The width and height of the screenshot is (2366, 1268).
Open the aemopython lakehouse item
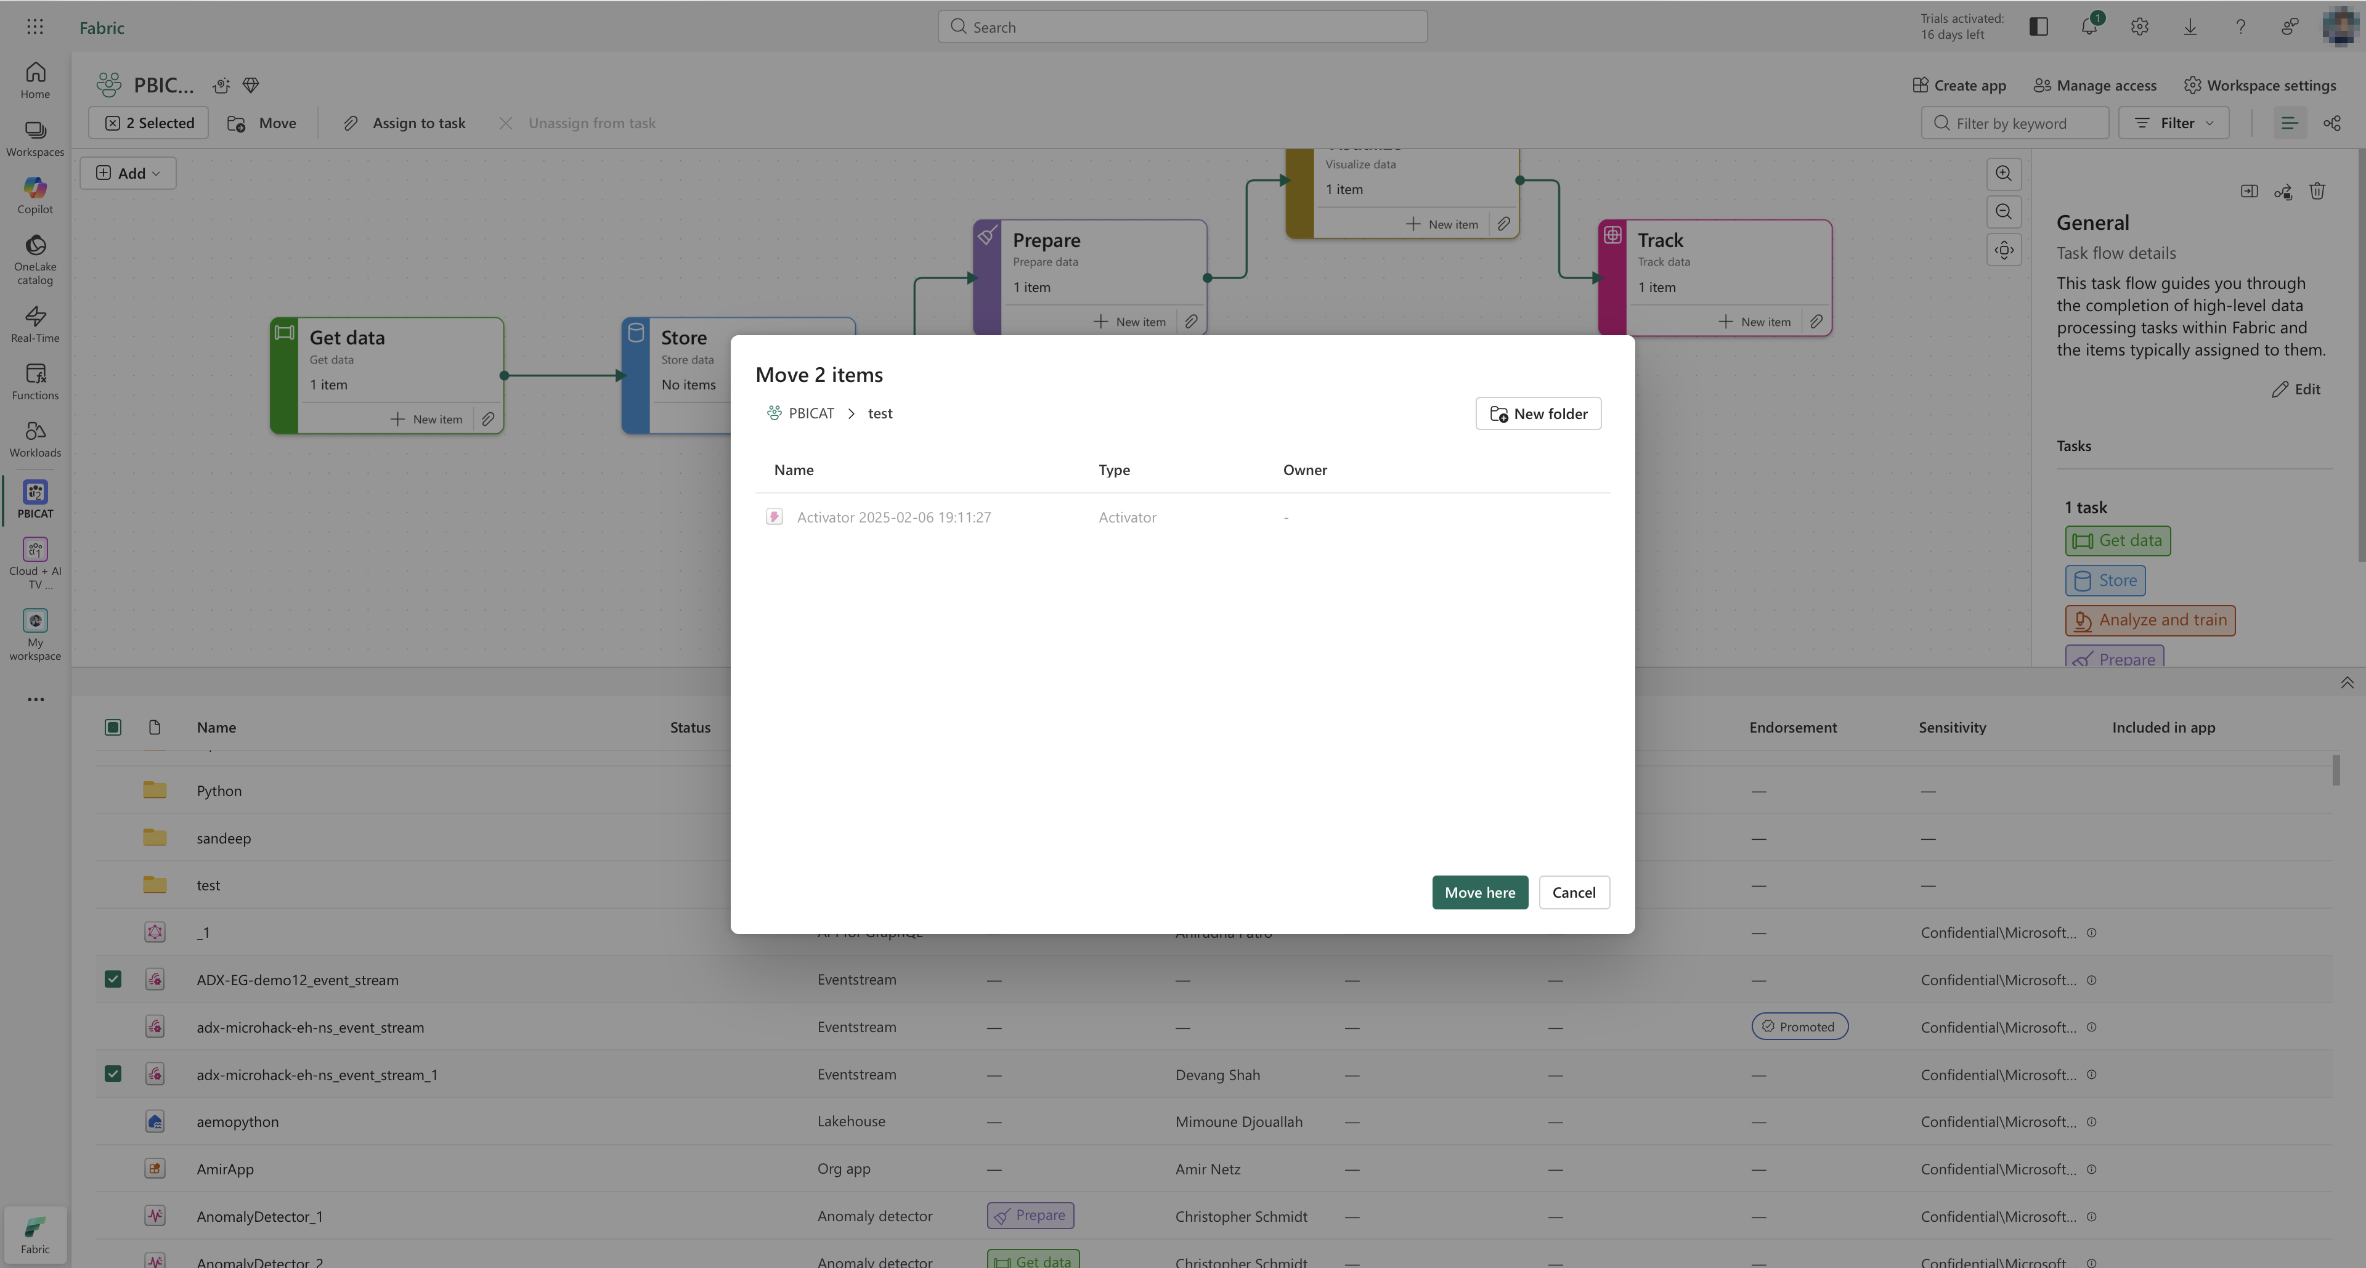(237, 1122)
